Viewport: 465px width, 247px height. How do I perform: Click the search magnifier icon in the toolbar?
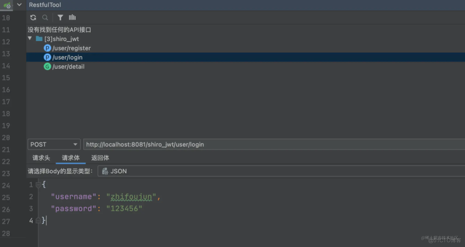[x=45, y=17]
